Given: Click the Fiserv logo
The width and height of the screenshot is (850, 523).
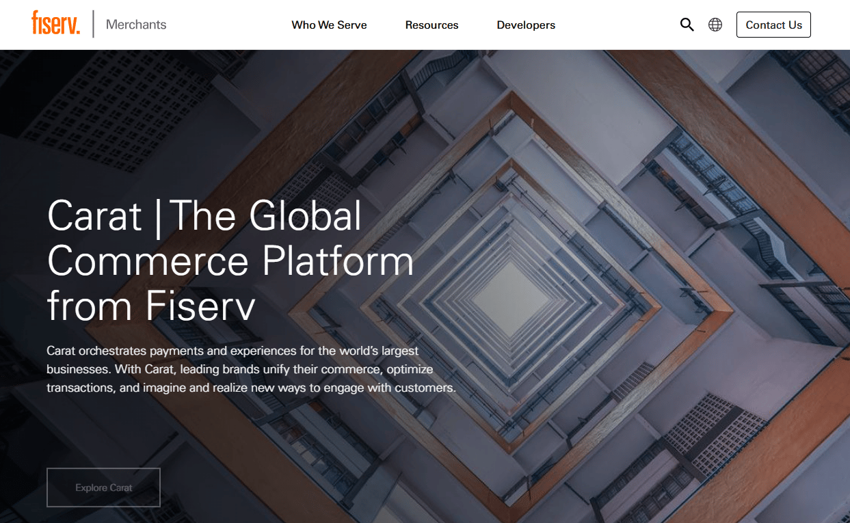Looking at the screenshot, I should coord(55,23).
